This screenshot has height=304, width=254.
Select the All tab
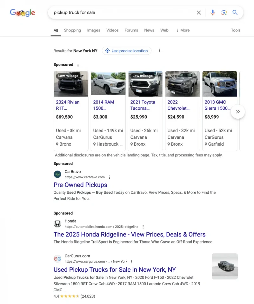click(x=56, y=30)
